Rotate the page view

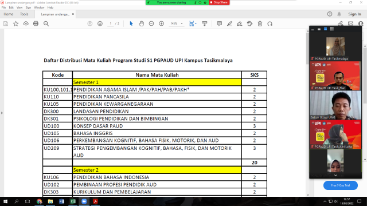(x=270, y=23)
